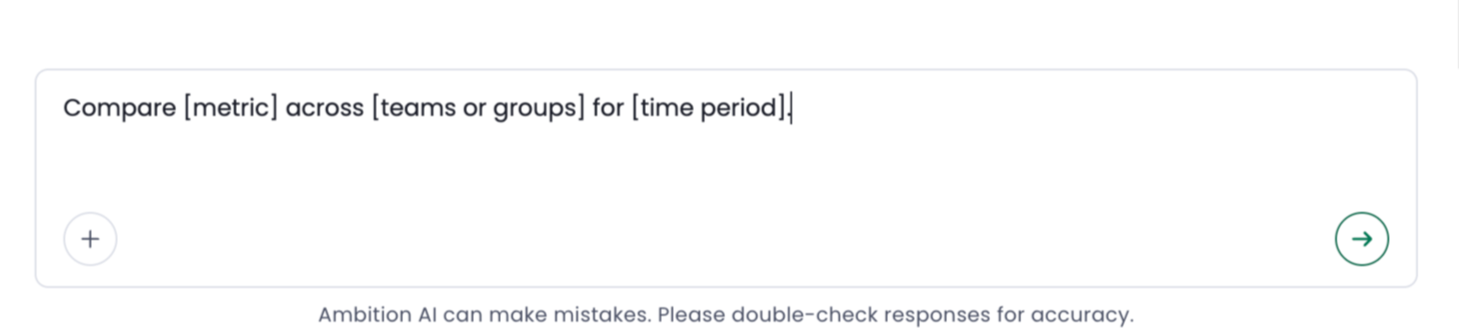Send the prompt with the green arrow
Screen dimensions: 1459x328
coord(1361,239)
